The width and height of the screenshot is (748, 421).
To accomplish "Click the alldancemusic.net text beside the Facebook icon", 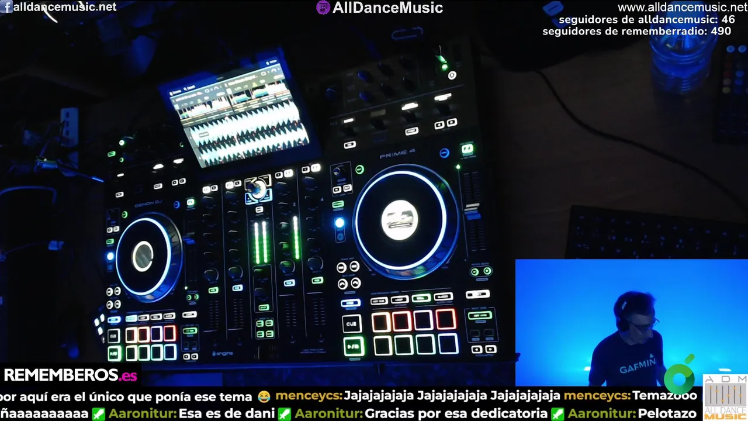I will pyautogui.click(x=65, y=7).
